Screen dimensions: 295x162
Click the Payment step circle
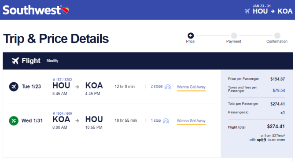tap(234, 35)
